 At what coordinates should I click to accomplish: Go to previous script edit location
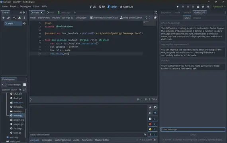coord(146,17)
